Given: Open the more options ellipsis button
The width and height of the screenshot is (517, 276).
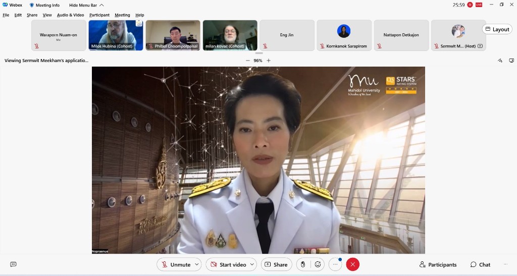Looking at the screenshot, I should click(335, 264).
